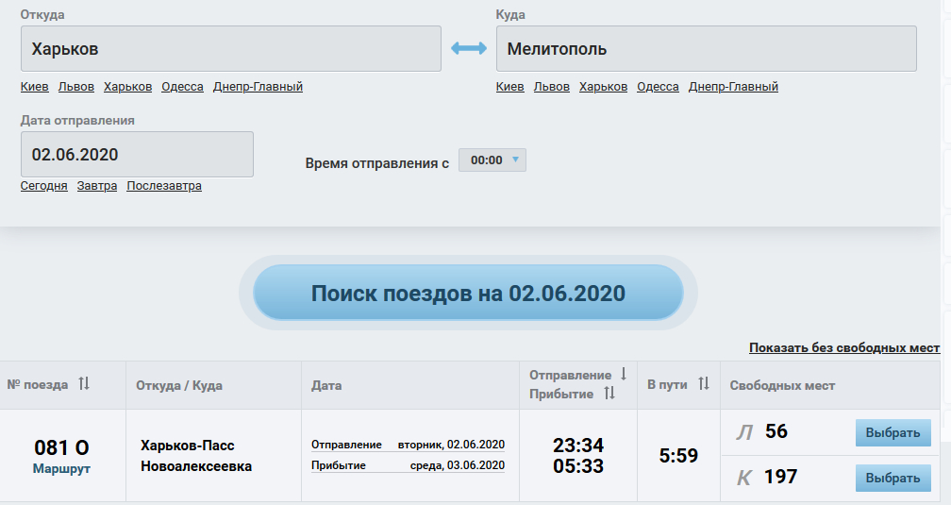This screenshot has height=505, width=951.
Task: Open the departure date field 02.06.2020
Action: 137,154
